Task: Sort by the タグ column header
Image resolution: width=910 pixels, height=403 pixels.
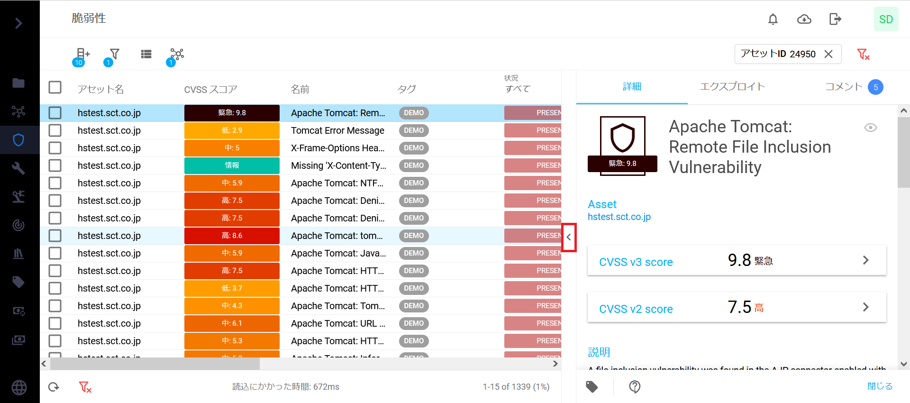Action: point(407,89)
